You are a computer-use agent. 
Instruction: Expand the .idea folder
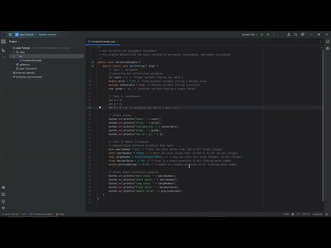point(14,52)
